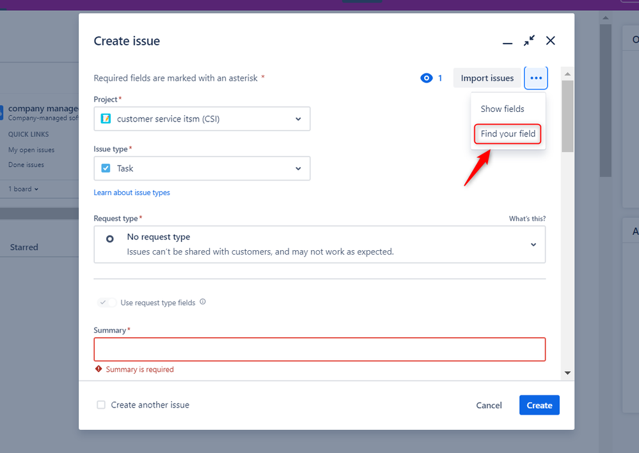Select Show fields menu entry
639x453 pixels.
(x=502, y=109)
